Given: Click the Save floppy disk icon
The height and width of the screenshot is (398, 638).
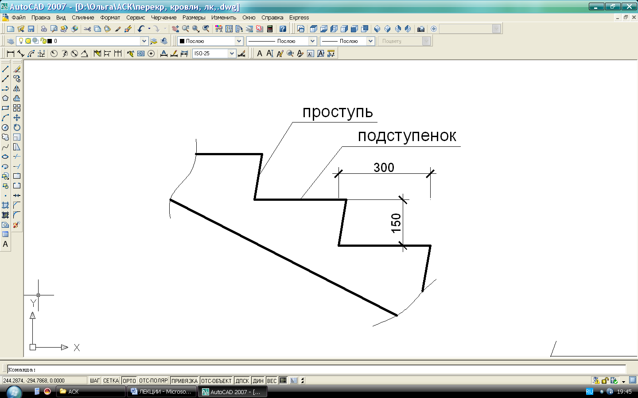Looking at the screenshot, I should (x=31, y=29).
